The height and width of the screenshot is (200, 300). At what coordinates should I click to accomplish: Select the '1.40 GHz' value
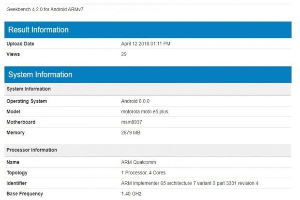coord(131,194)
